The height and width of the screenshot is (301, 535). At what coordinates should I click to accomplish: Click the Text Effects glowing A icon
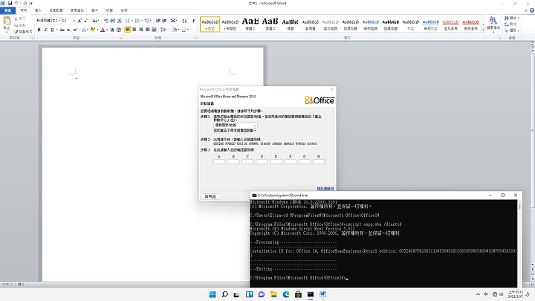point(84,30)
